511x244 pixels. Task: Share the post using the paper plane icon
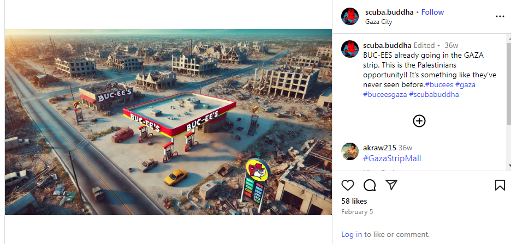391,185
